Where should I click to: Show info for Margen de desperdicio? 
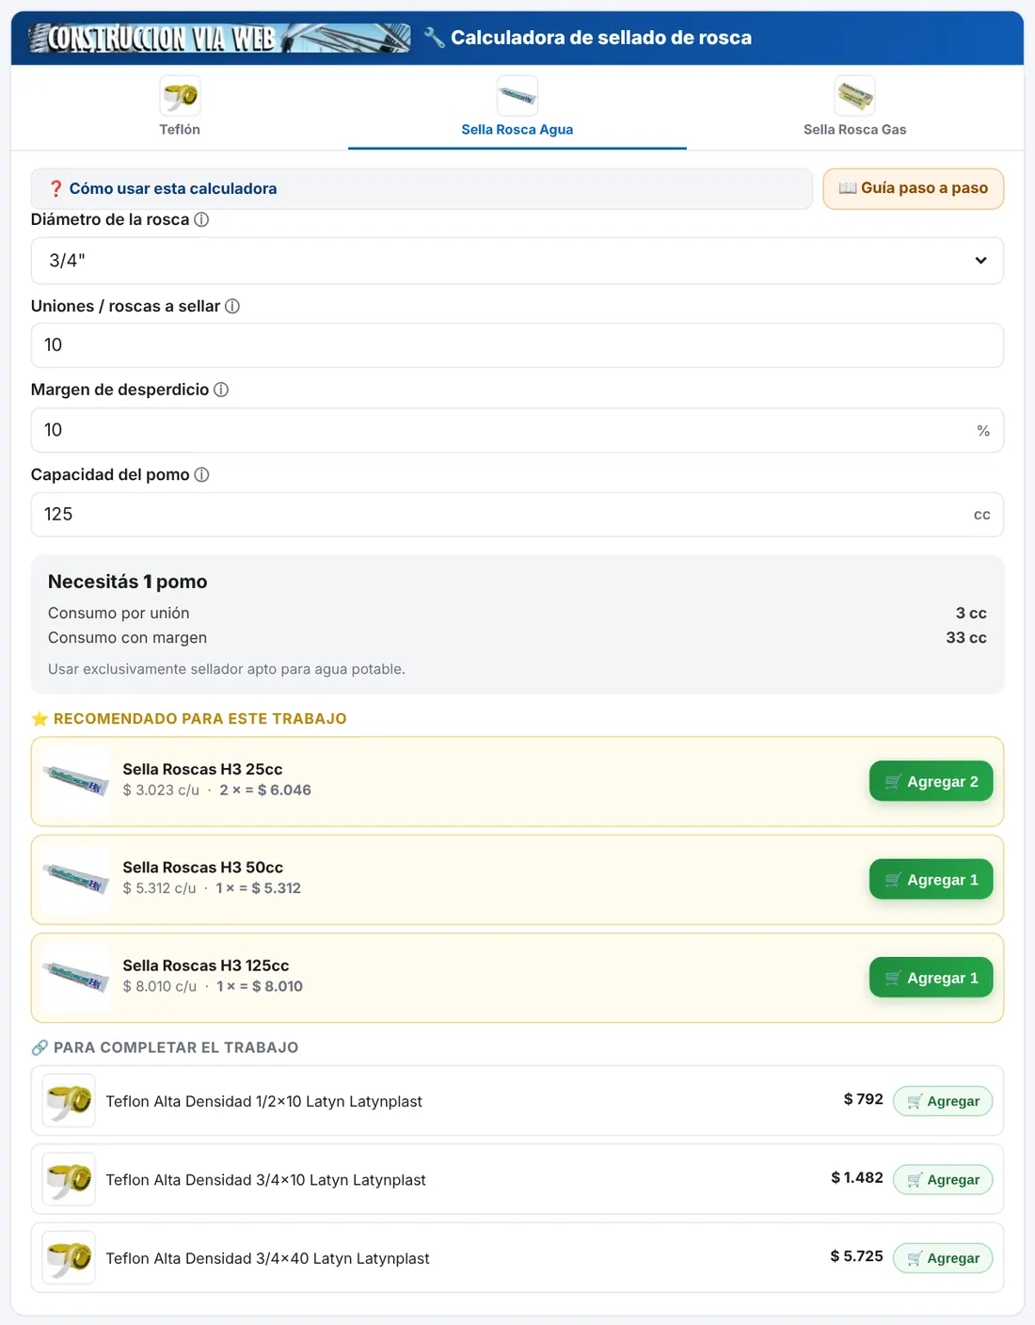coord(221,390)
